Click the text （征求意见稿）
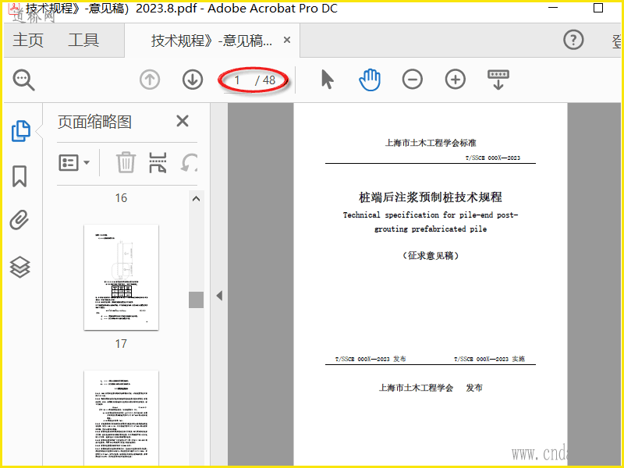 pyautogui.click(x=431, y=256)
